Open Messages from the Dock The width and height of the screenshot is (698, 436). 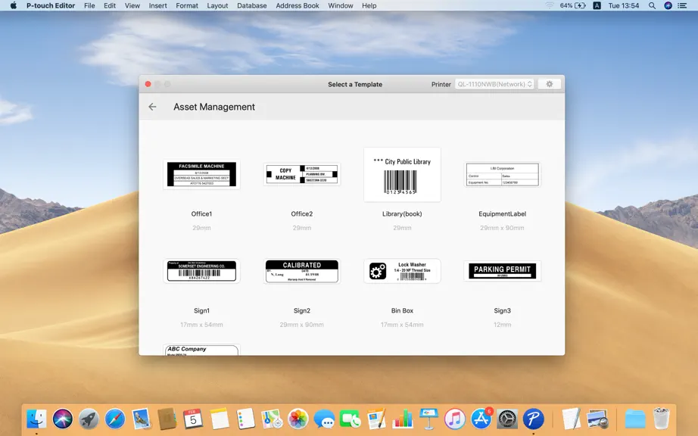pos(324,419)
